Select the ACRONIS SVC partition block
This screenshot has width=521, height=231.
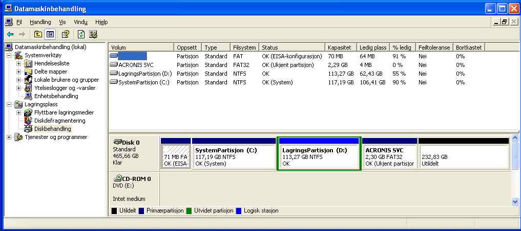[x=390, y=154]
